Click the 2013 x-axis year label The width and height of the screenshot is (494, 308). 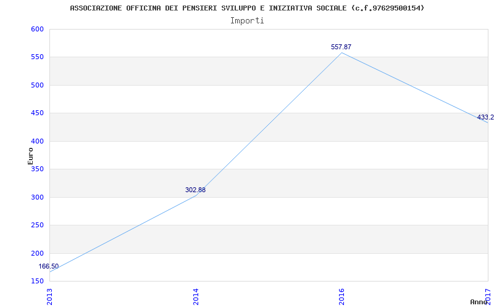click(x=49, y=297)
